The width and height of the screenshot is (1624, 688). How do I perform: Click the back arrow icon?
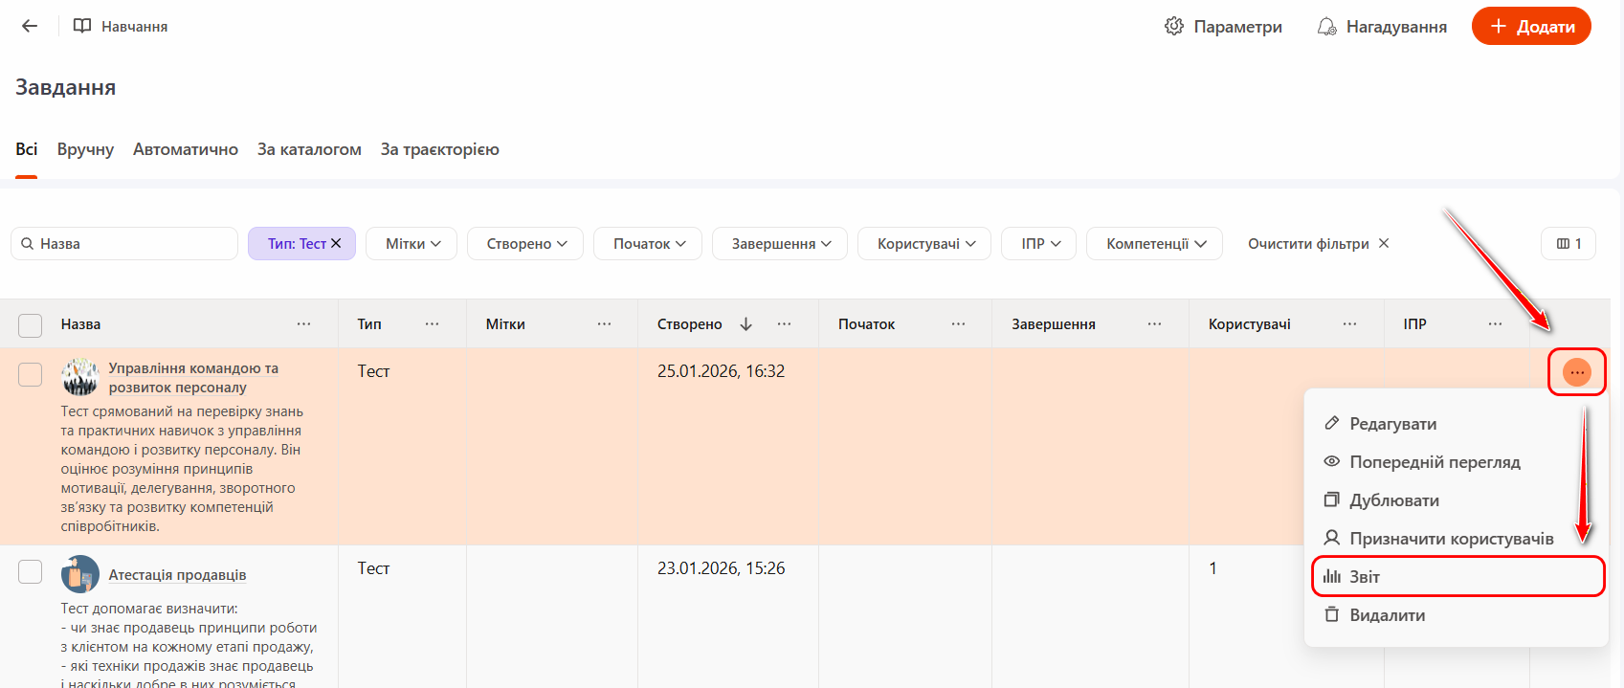tap(30, 27)
